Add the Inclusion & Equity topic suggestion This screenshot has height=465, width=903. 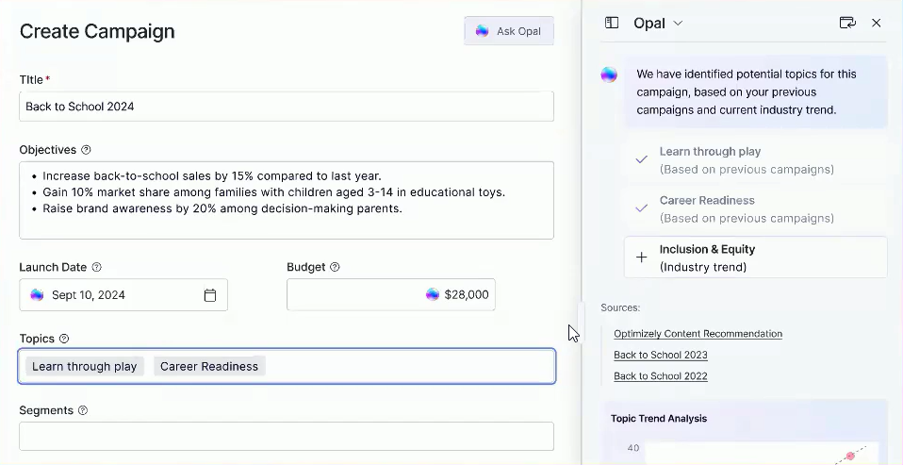[641, 257]
